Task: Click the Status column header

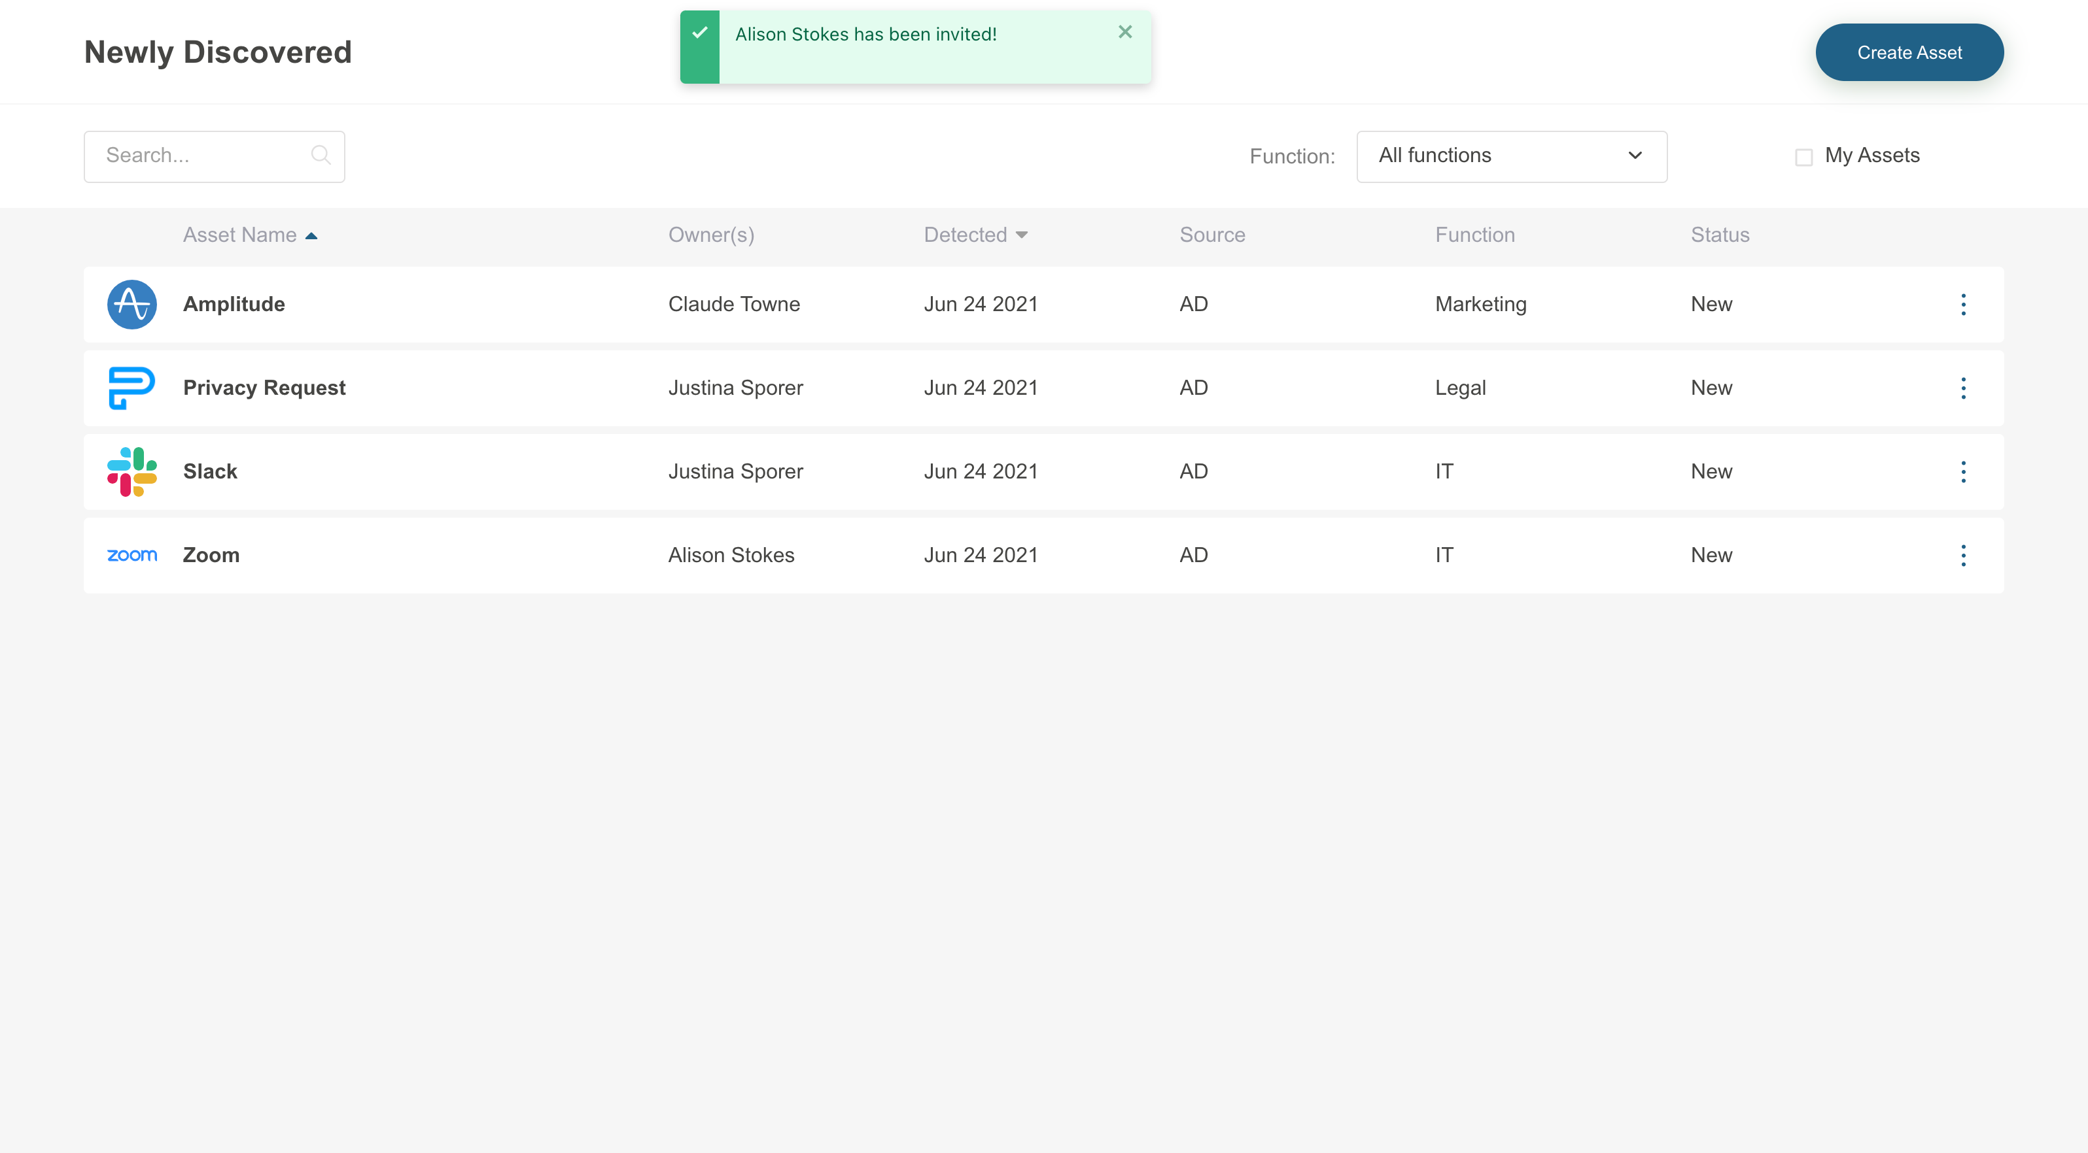Action: coord(1719,235)
